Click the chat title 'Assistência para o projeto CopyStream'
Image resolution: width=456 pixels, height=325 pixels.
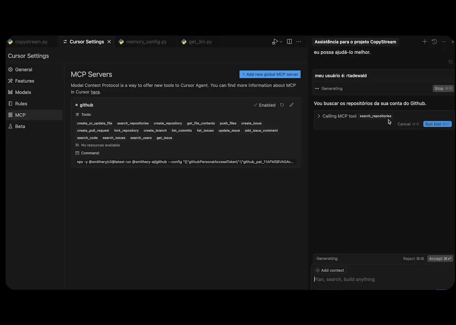point(355,42)
